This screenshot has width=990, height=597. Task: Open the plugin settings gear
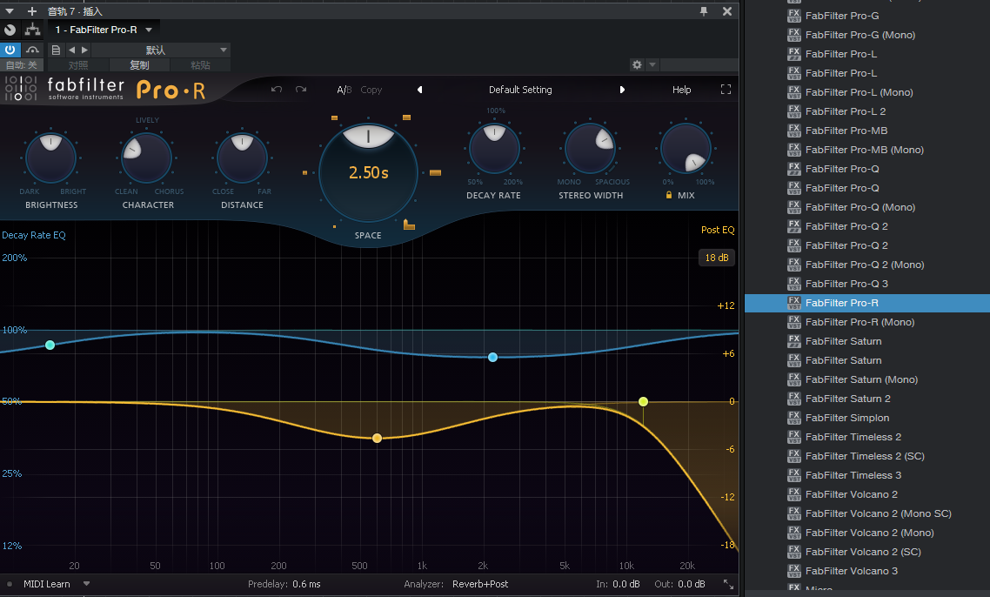click(637, 65)
